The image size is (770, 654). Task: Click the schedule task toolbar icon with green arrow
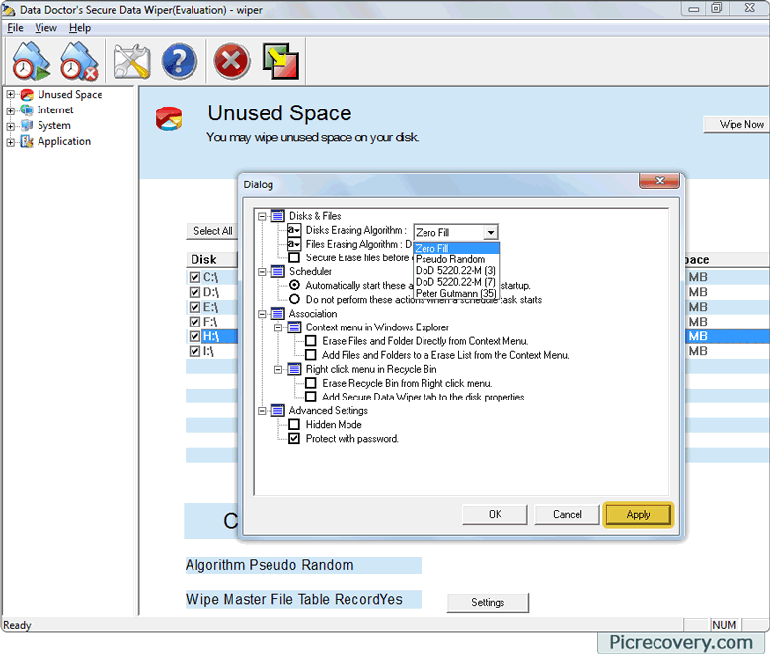click(31, 61)
